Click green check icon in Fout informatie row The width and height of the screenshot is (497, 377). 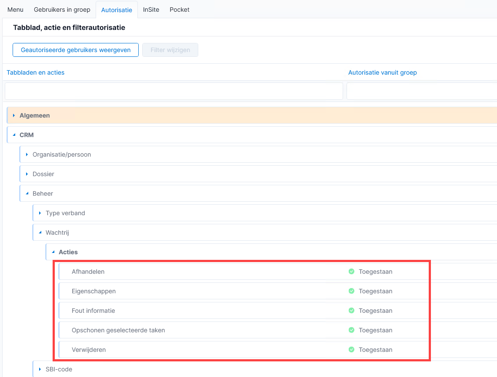pos(351,311)
